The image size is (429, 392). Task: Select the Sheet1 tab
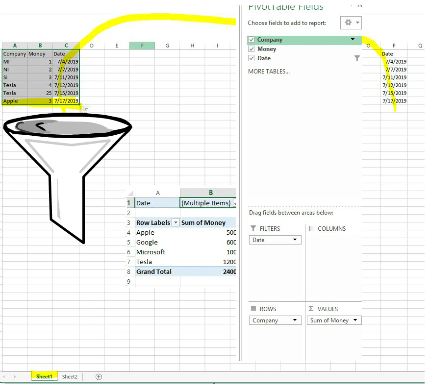pos(44,376)
